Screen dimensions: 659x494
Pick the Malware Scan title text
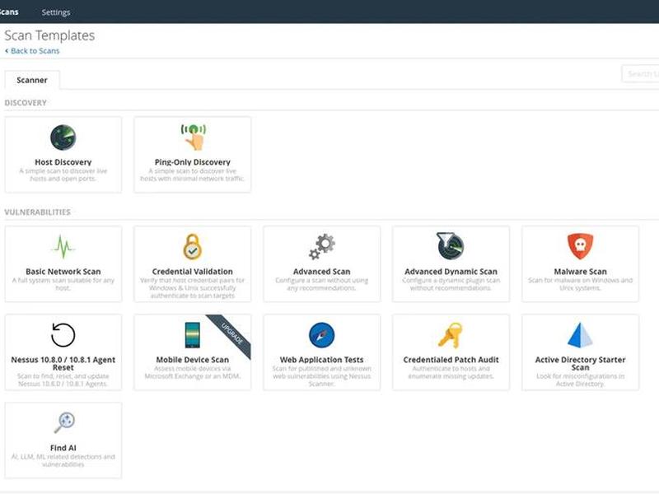click(581, 272)
